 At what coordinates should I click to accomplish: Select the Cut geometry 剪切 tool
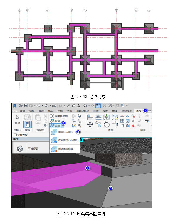pos(55,121)
